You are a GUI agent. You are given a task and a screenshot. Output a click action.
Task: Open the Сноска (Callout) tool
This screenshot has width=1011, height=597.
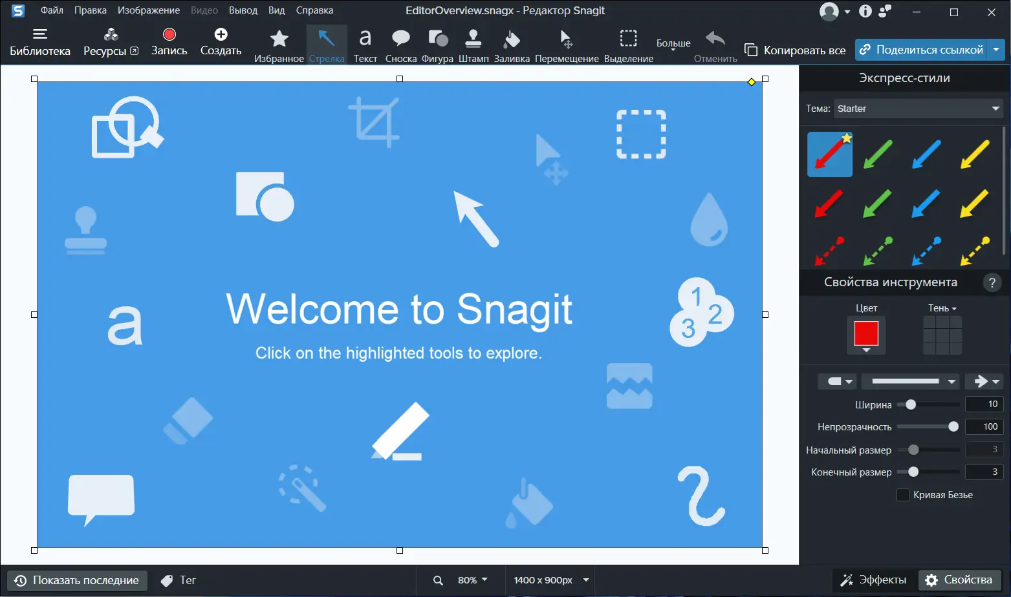pos(400,43)
